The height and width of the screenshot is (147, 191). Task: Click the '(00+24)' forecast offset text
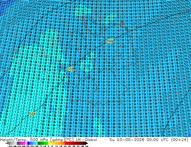click(x=180, y=140)
